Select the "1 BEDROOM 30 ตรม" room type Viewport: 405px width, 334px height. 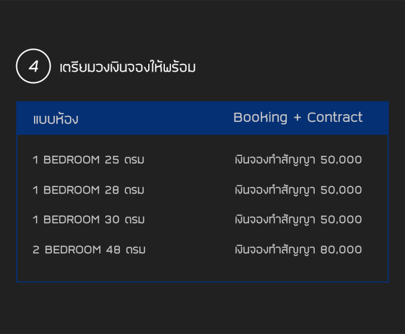tap(89, 220)
